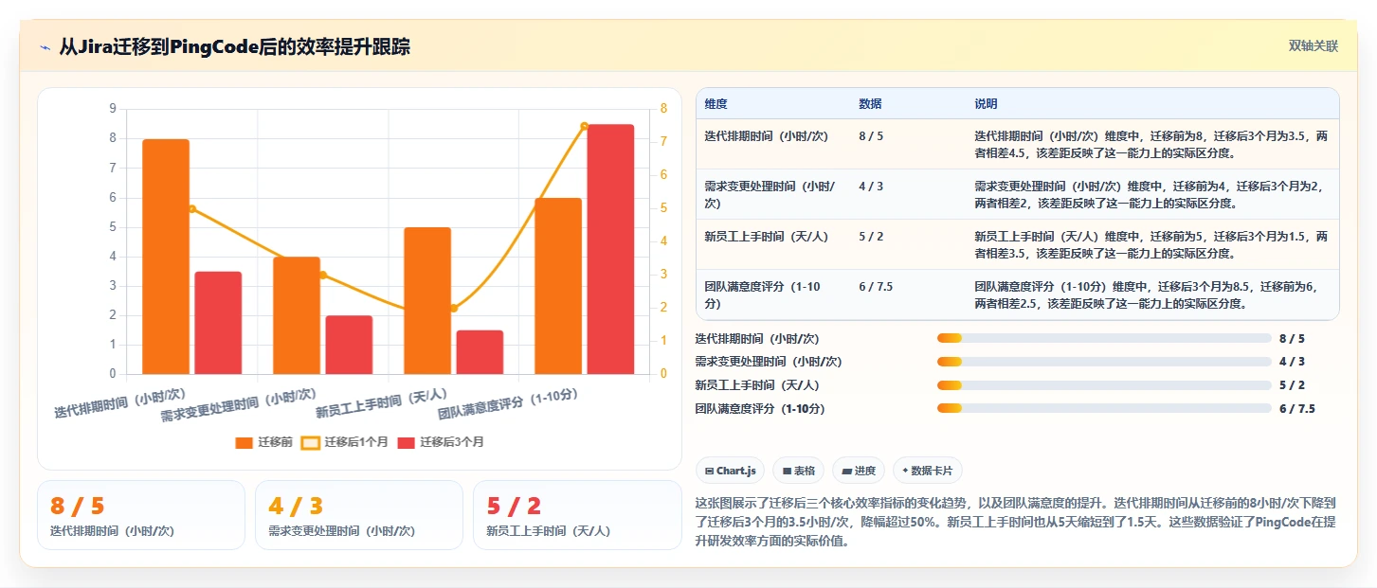Click the orange 迁移前 bar for 迭代排期时间

(166, 257)
